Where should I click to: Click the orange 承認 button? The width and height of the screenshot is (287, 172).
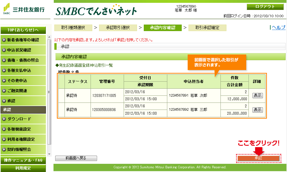click(x=258, y=158)
